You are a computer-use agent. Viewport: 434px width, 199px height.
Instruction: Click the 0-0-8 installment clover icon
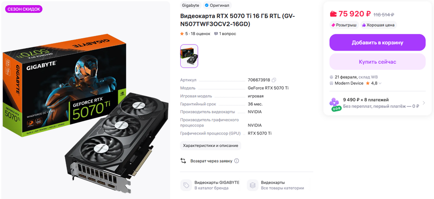(334, 104)
